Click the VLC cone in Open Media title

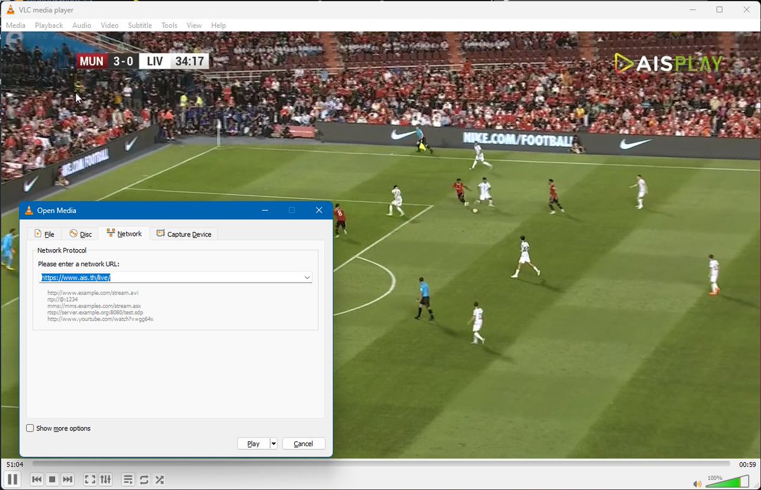pos(29,210)
